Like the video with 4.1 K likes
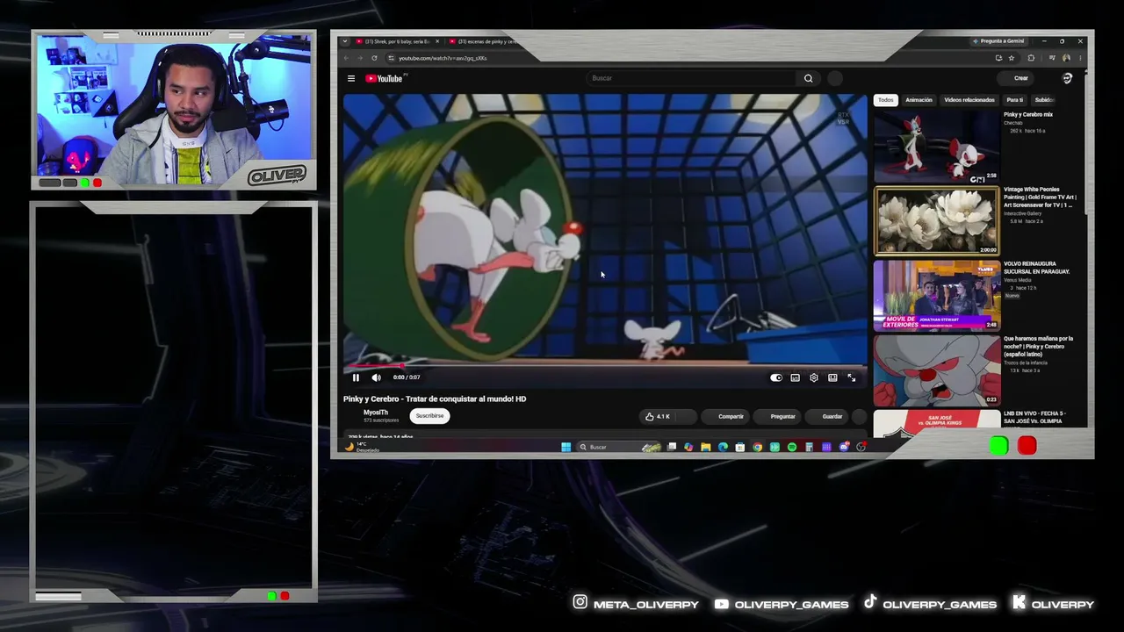Image resolution: width=1124 pixels, height=632 pixels. tap(658, 416)
